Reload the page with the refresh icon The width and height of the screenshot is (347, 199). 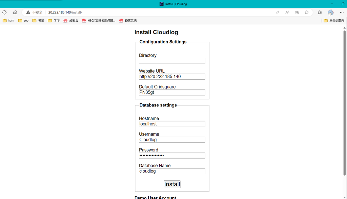tap(4, 13)
